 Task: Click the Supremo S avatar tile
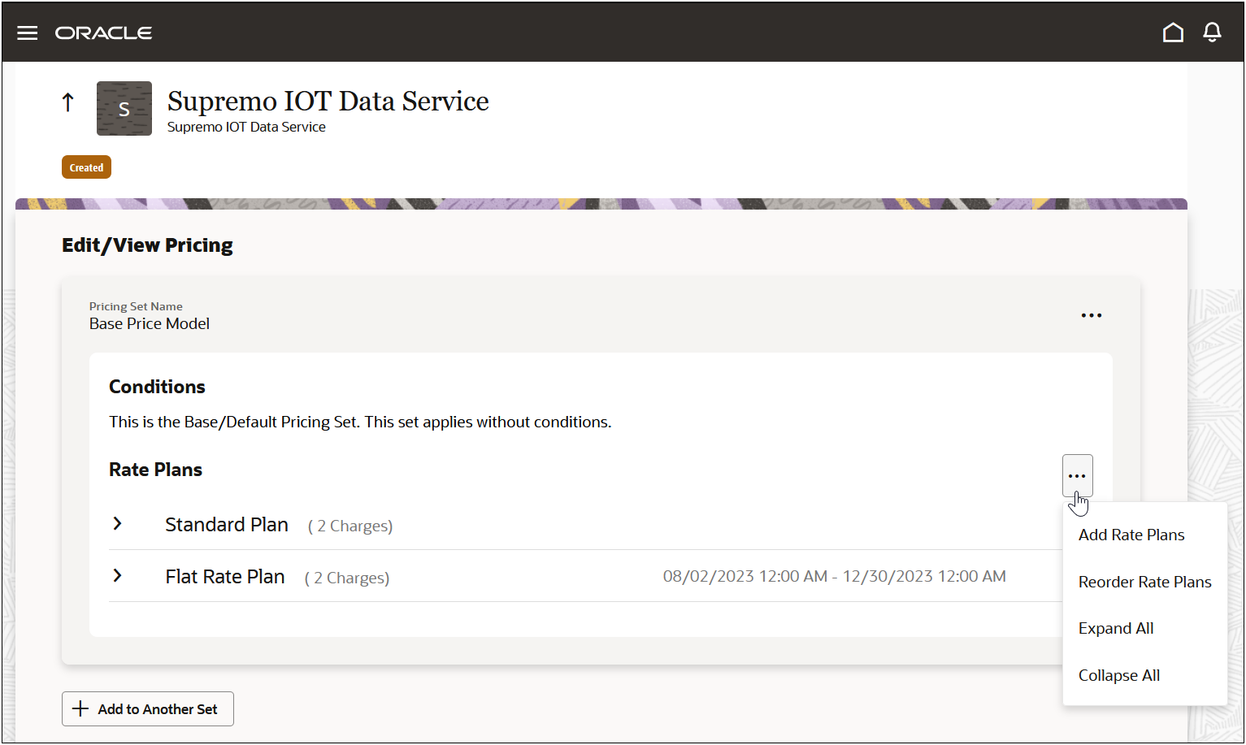click(x=124, y=108)
